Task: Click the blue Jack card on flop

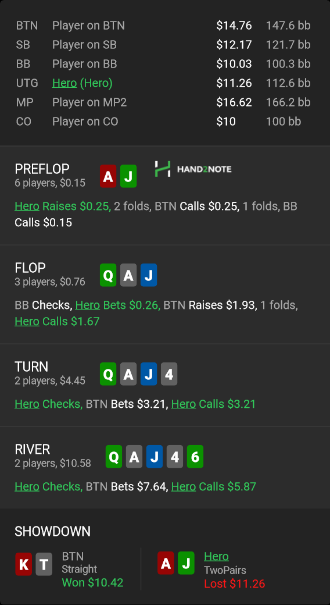Action: pyautogui.click(x=149, y=275)
